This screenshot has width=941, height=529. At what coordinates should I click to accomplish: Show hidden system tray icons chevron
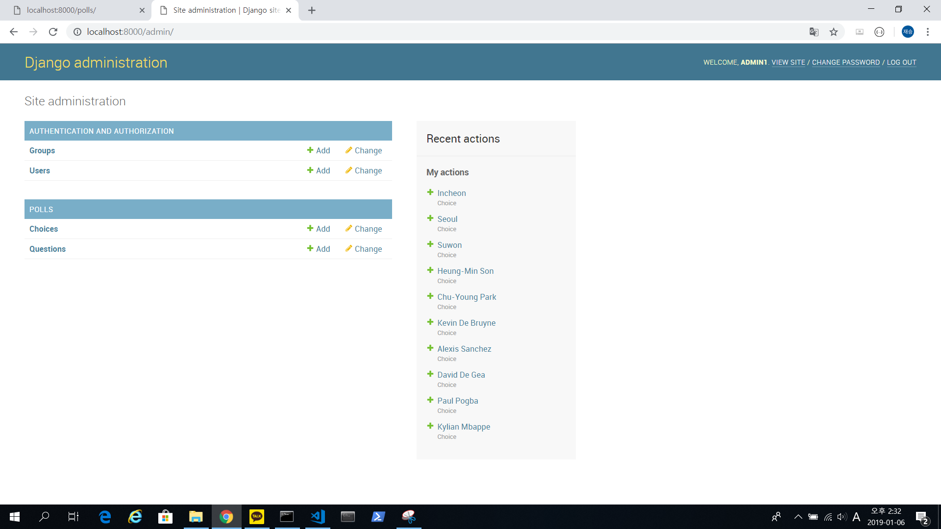[x=798, y=516]
